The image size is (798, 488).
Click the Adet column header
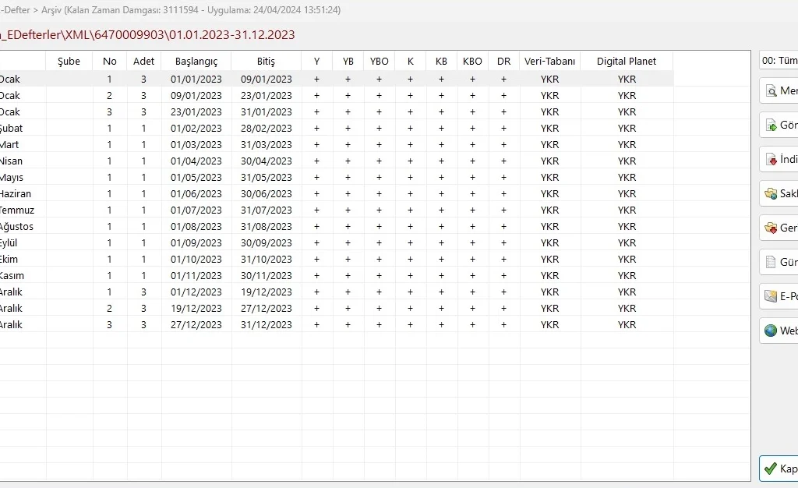(x=144, y=62)
